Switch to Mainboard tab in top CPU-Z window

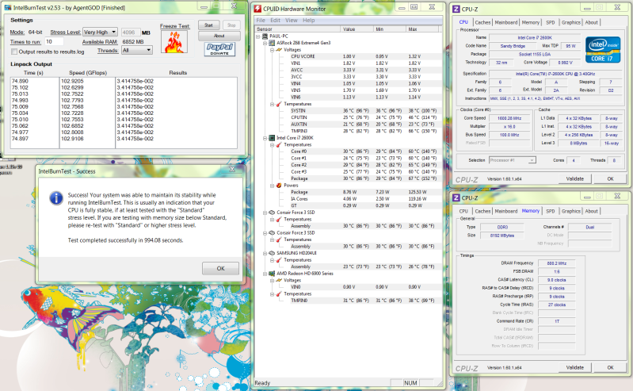(505, 23)
